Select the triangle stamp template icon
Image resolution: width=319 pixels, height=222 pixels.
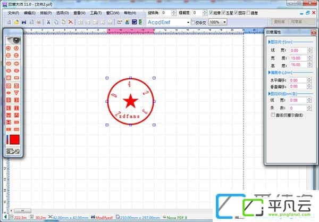(16, 93)
